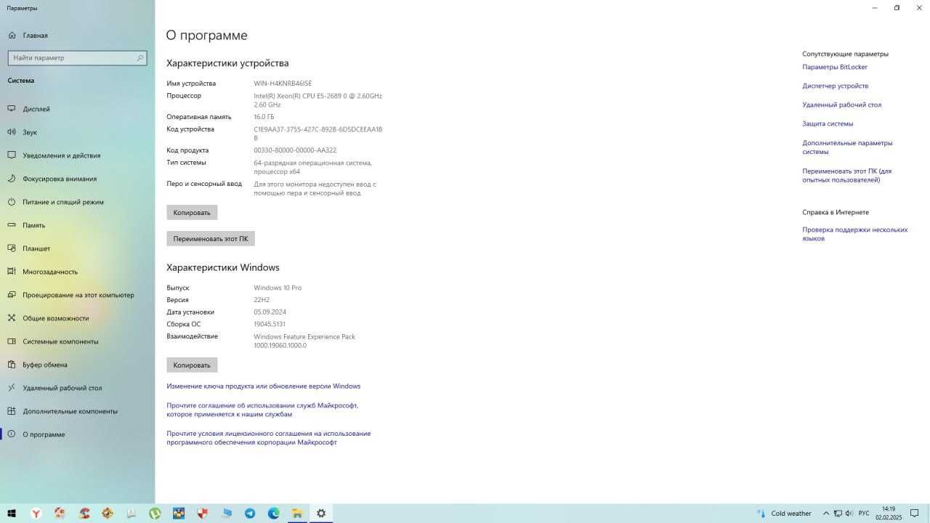
Task: Open the Microsoft services agreement link
Action: 262,410
